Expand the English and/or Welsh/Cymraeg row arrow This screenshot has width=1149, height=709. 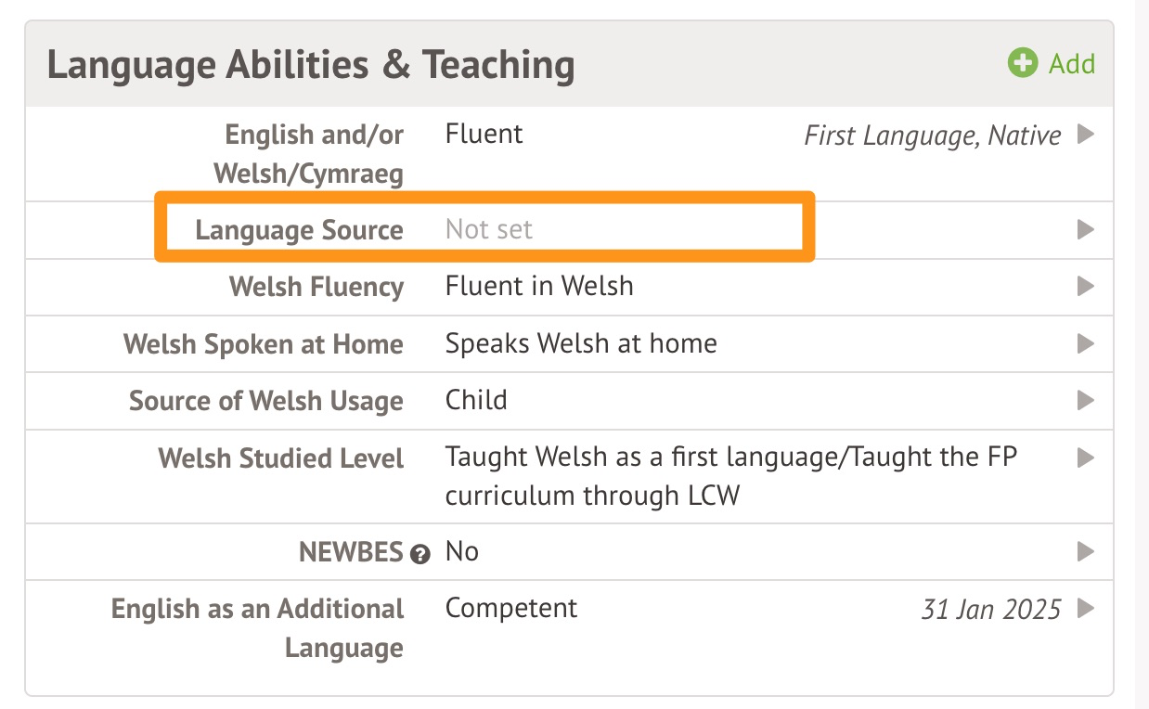coord(1085,135)
